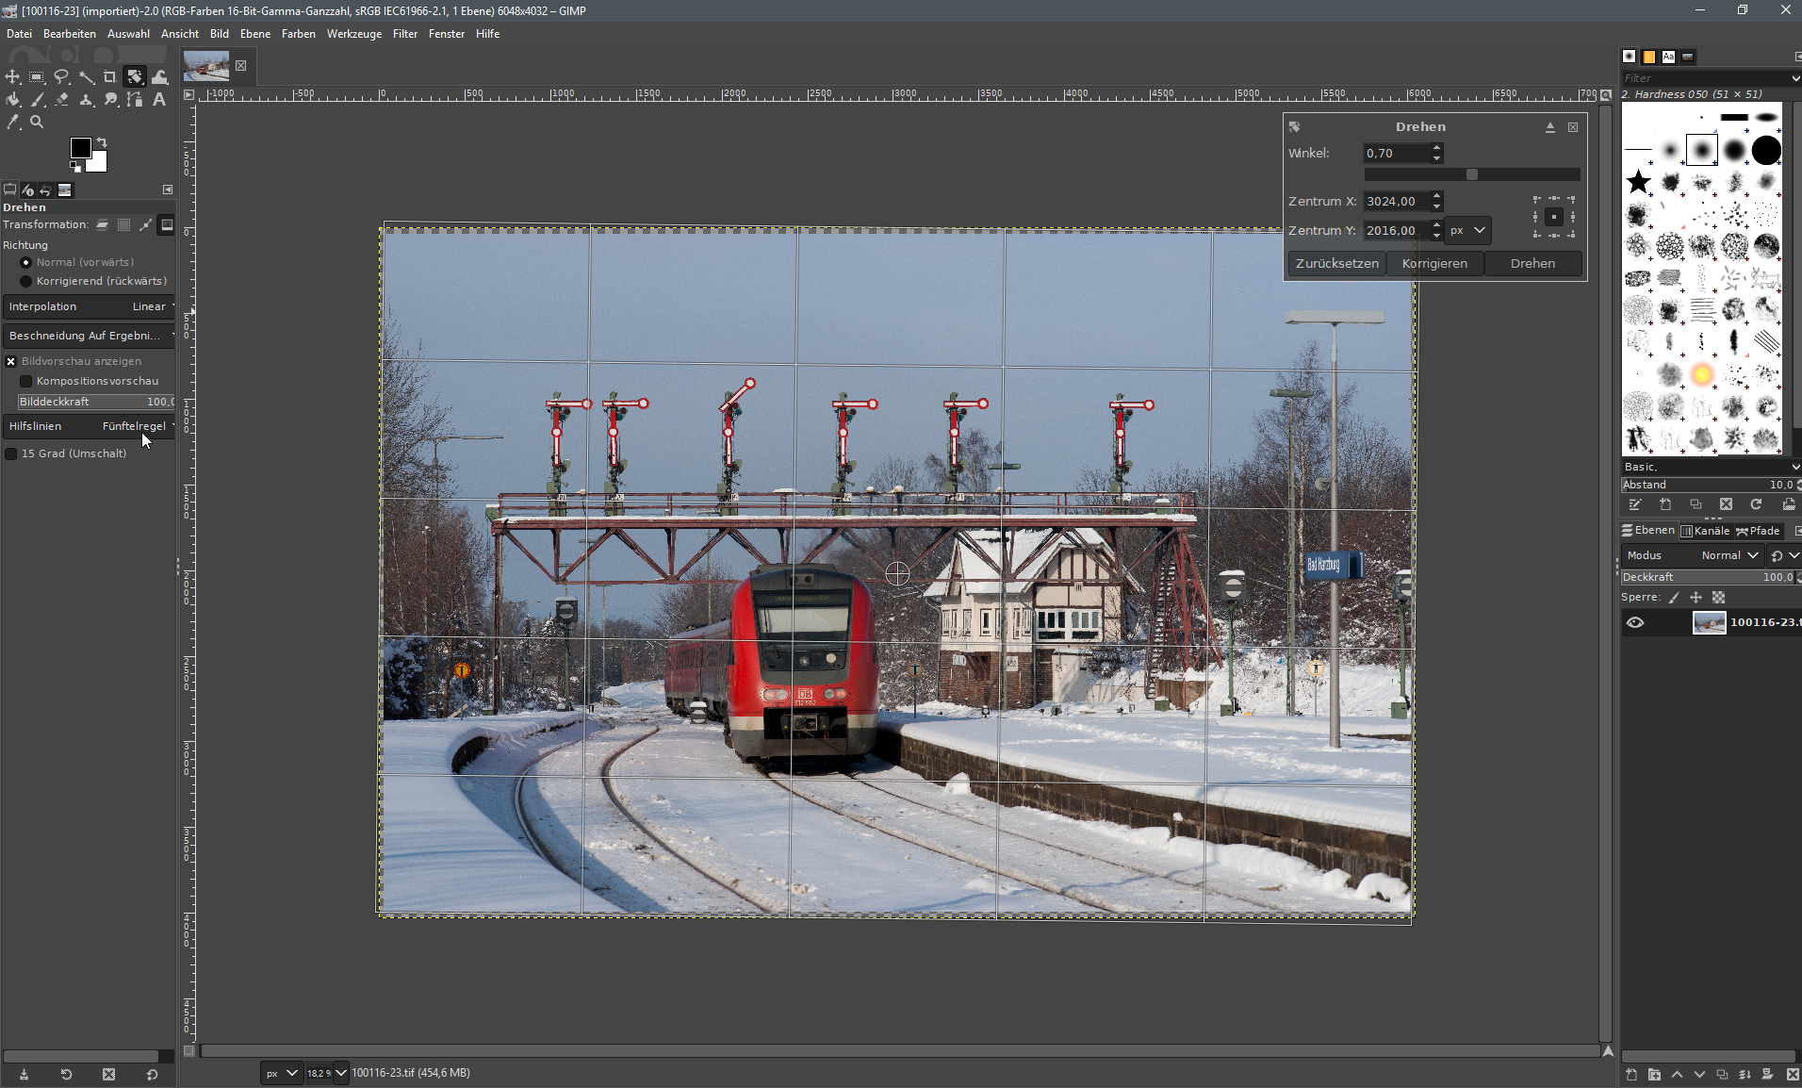Hide the 100116-23 layer with eye icon
The image size is (1802, 1088).
(1635, 622)
